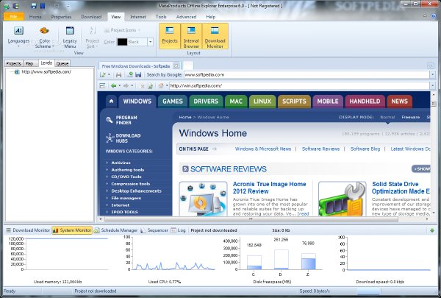441x298 pixels.
Task: Click the browser horizontal scrollbar
Action: coord(251,219)
